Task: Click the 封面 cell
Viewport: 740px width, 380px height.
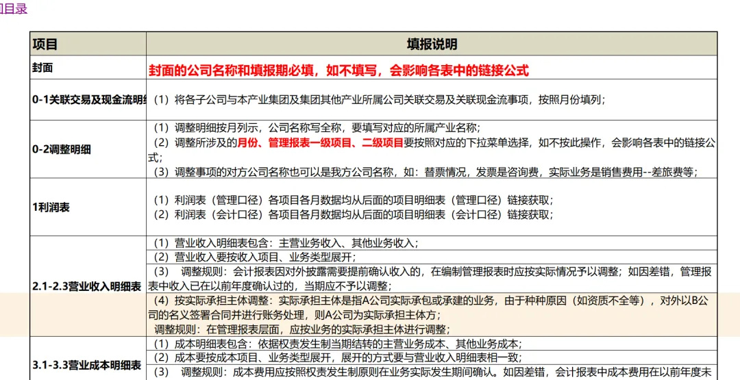Action: [x=88, y=67]
